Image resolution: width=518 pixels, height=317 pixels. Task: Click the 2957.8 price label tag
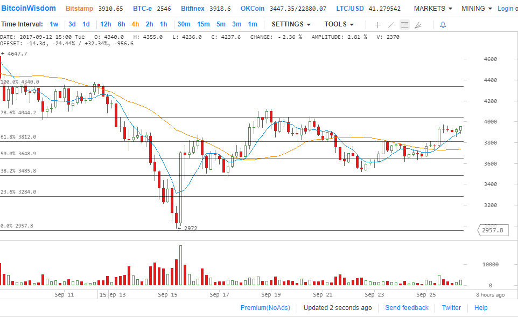click(493, 230)
